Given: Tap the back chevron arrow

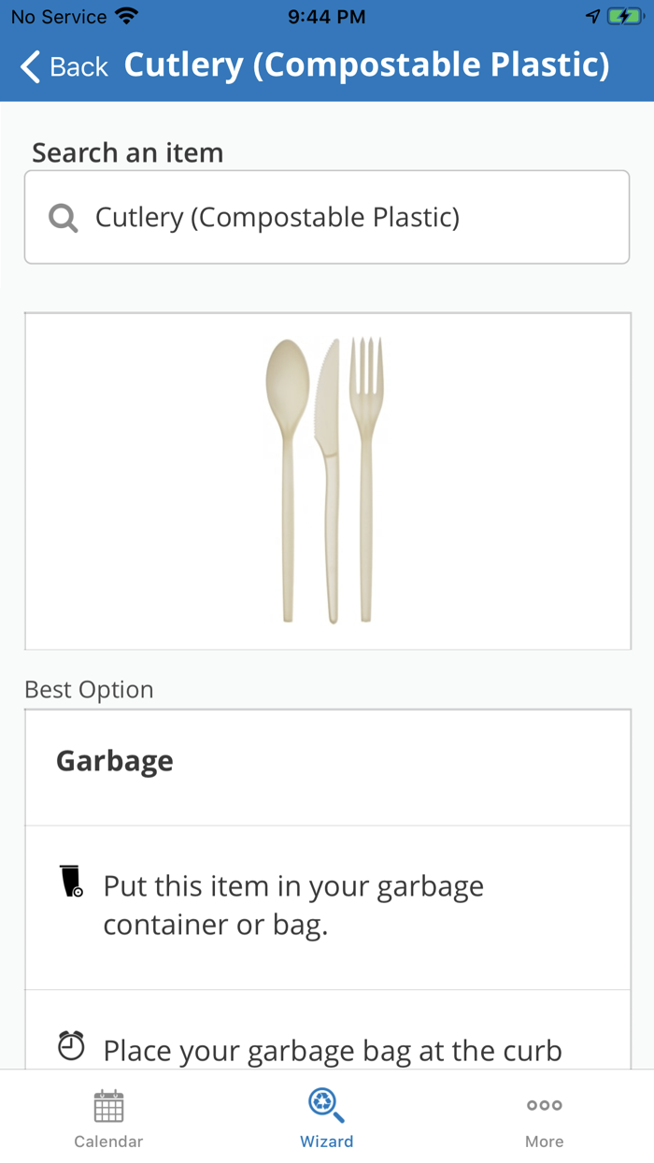Looking at the screenshot, I should coord(31,66).
